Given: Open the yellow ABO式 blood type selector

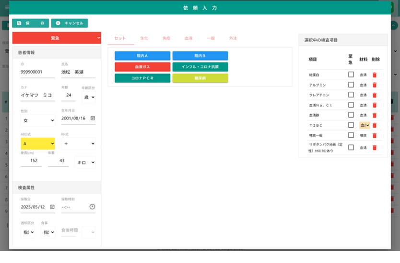Looking at the screenshot, I should pyautogui.click(x=37, y=143).
